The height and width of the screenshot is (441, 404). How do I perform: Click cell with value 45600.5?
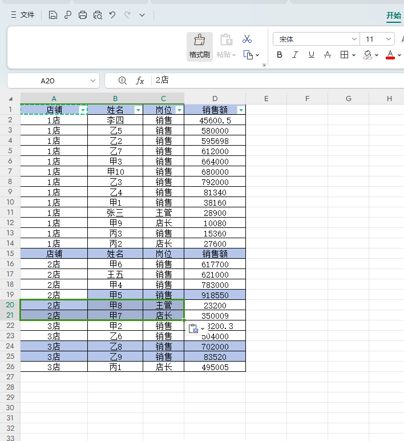215,120
